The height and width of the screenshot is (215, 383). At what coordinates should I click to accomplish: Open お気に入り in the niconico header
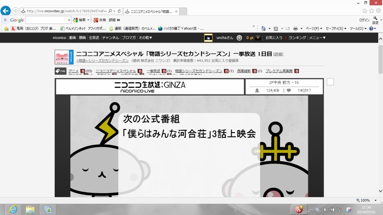[274, 38]
